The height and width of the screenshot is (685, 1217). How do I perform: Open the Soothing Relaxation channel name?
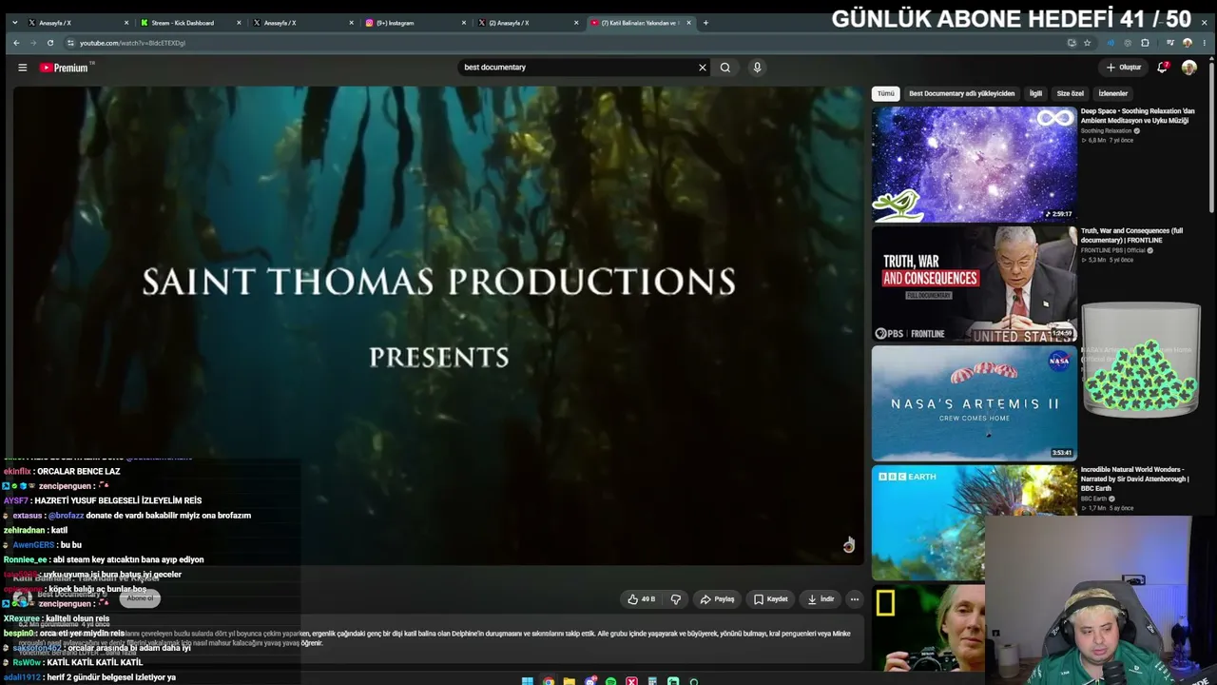(x=1106, y=131)
